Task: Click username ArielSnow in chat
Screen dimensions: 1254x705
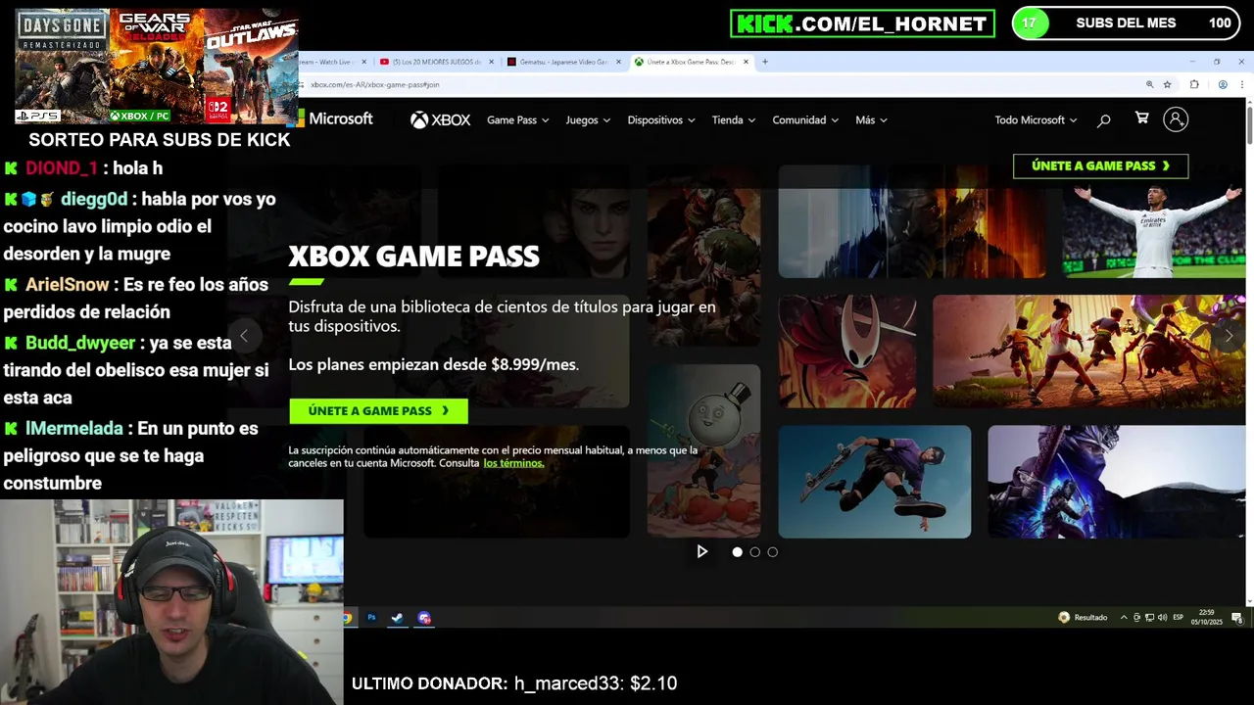Action: (67, 285)
